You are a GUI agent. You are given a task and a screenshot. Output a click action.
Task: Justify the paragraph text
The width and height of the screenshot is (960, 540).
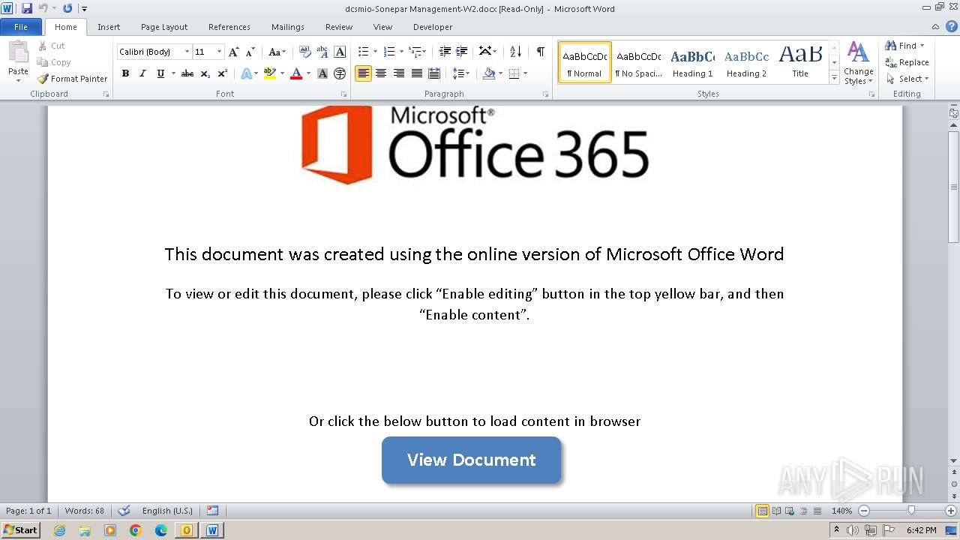(x=417, y=73)
